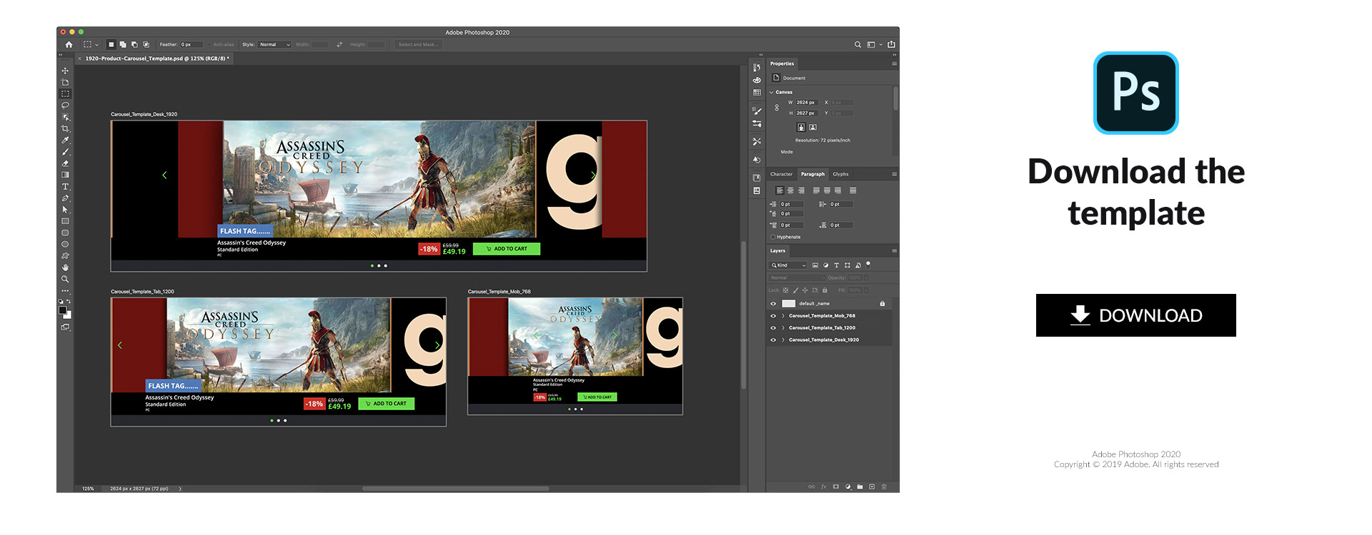The height and width of the screenshot is (535, 1372).
Task: Click the Left align text button
Action: click(779, 190)
